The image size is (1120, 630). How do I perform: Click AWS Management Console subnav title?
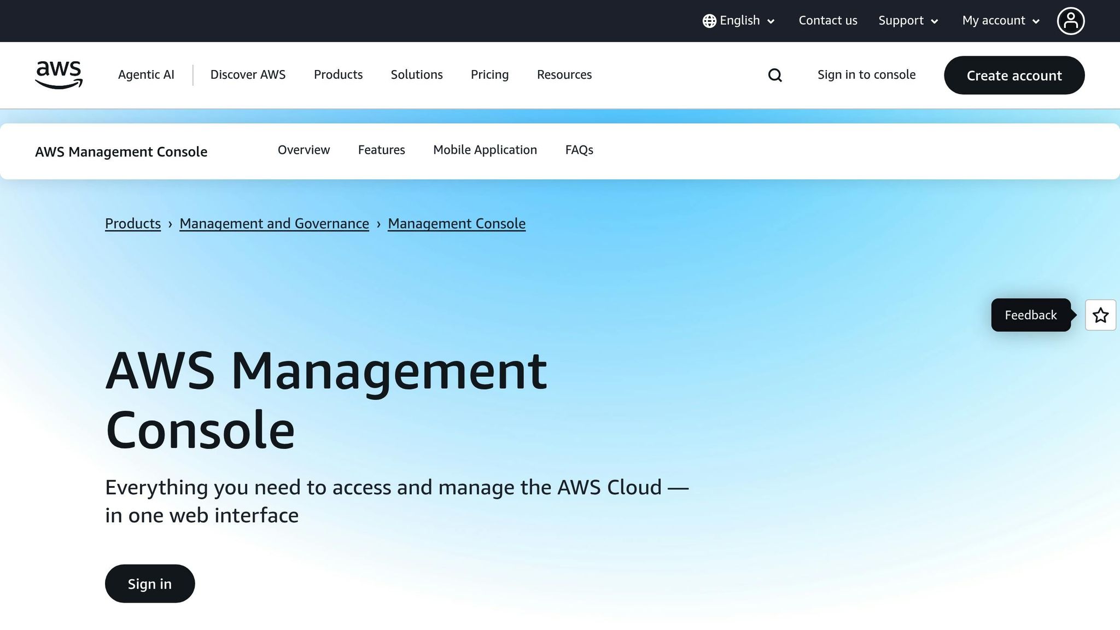click(x=121, y=151)
